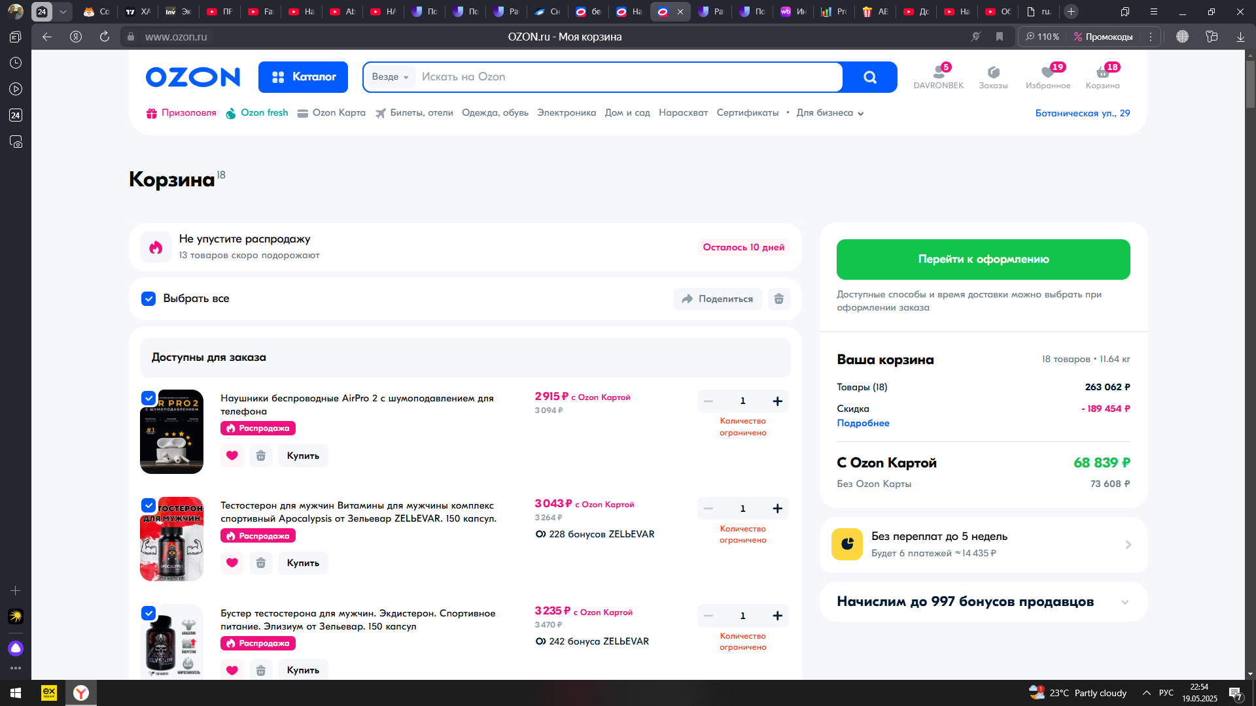1256x706 pixels.
Task: Open the Одежда, обувь category
Action: (495, 113)
